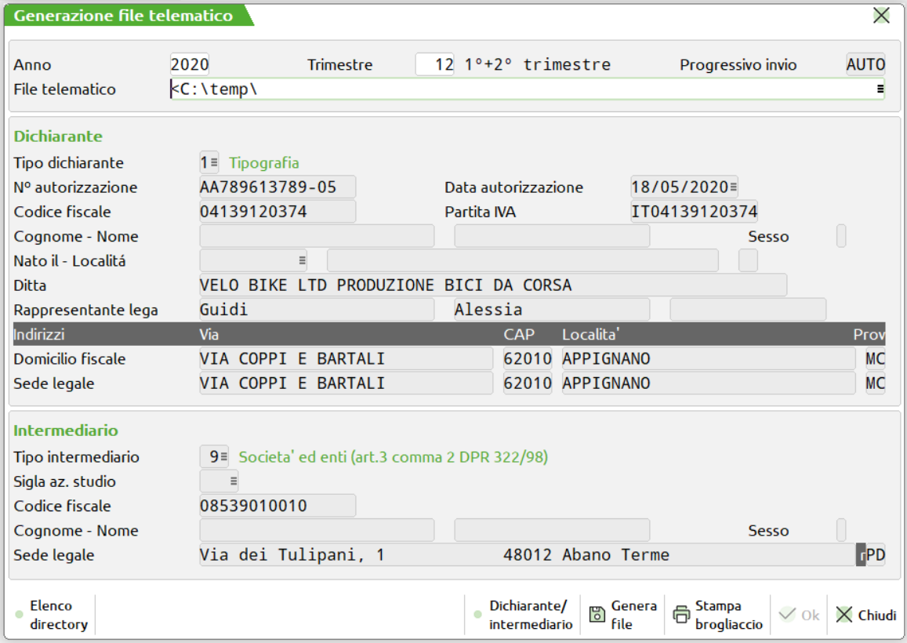Close the window with top-right X
907x643 pixels.
(881, 15)
